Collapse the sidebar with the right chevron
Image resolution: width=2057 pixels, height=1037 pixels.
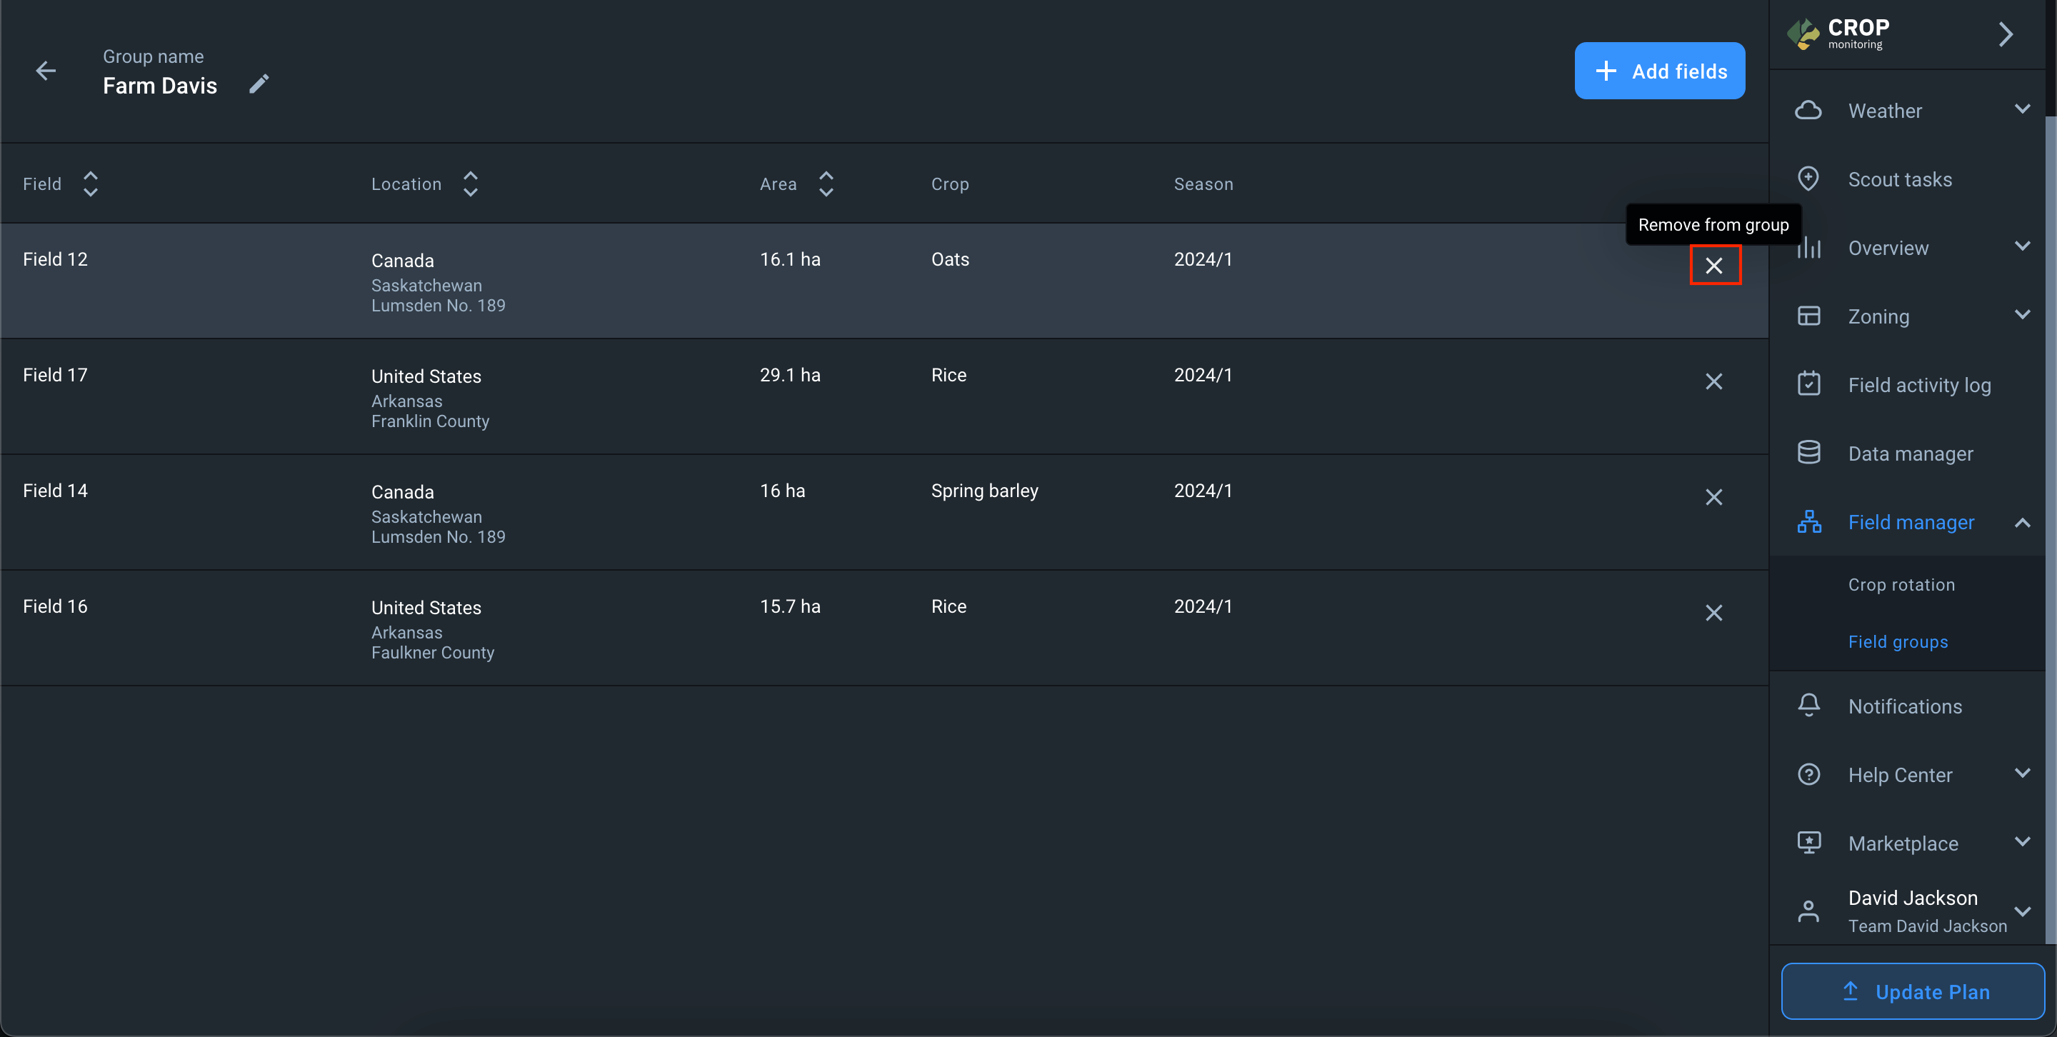[x=2005, y=34]
